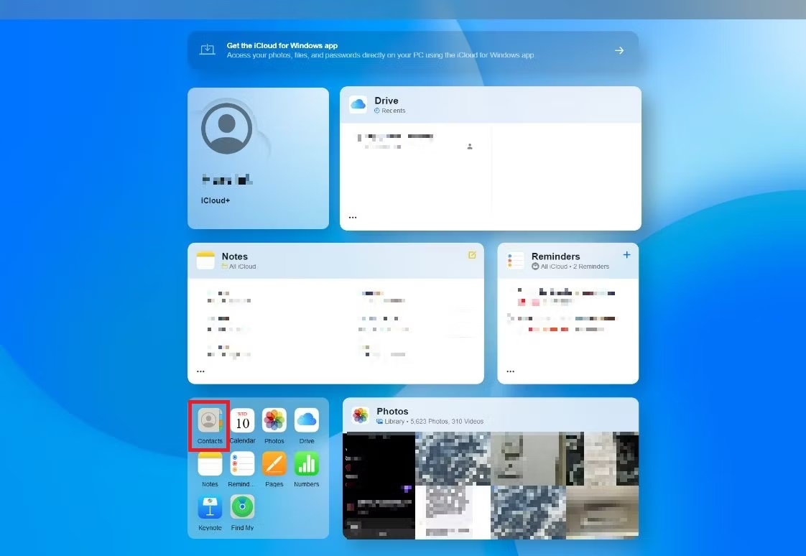Open the Drive app in grid
806x556 pixels.
(x=307, y=421)
